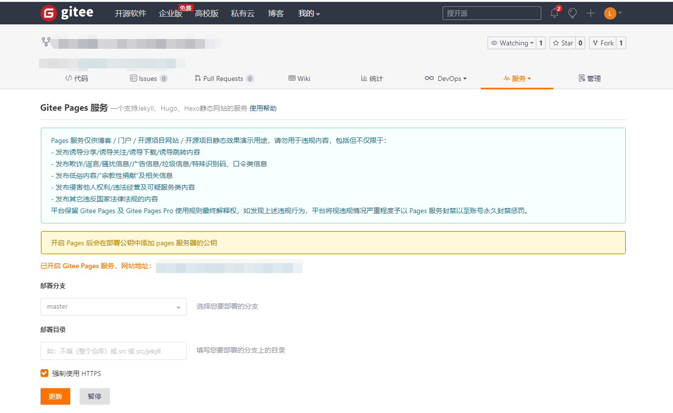673x413 pixels.
Task: Click the 暂停 button
Action: pyautogui.click(x=95, y=396)
